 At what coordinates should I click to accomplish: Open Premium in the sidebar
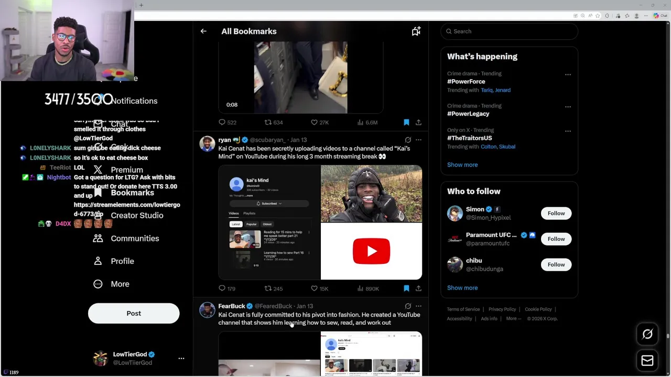click(118, 170)
